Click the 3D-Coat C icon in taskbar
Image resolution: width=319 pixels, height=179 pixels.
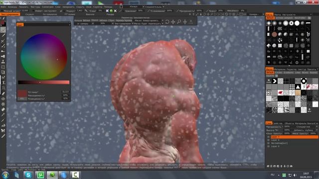coord(75,175)
